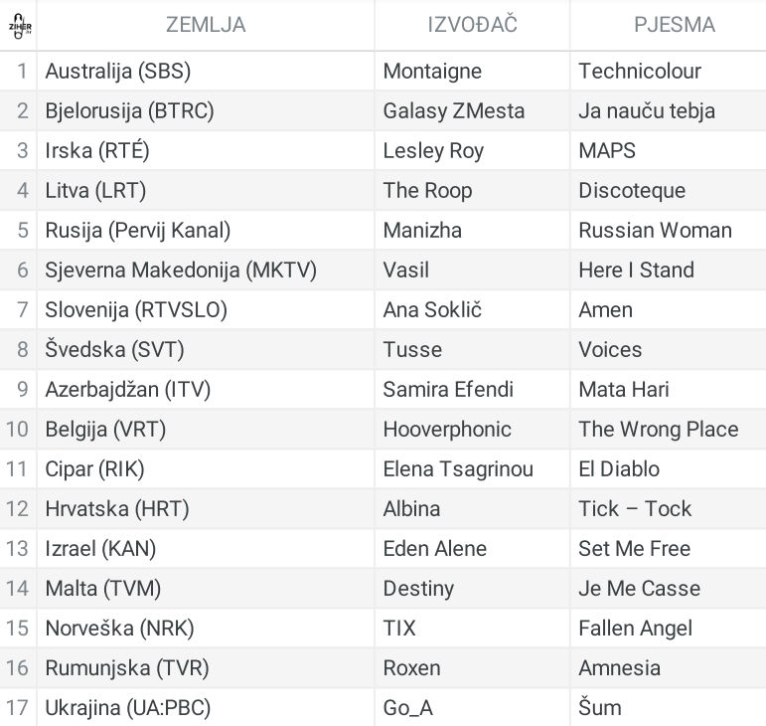Viewport: 766px width, 726px height.
Task: Click the song Voices
Action: (x=610, y=349)
